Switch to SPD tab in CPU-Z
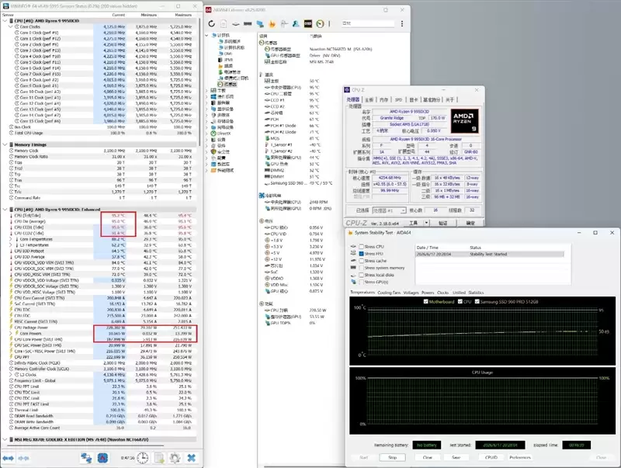Screen dimensions: 621x468 click(x=398, y=100)
